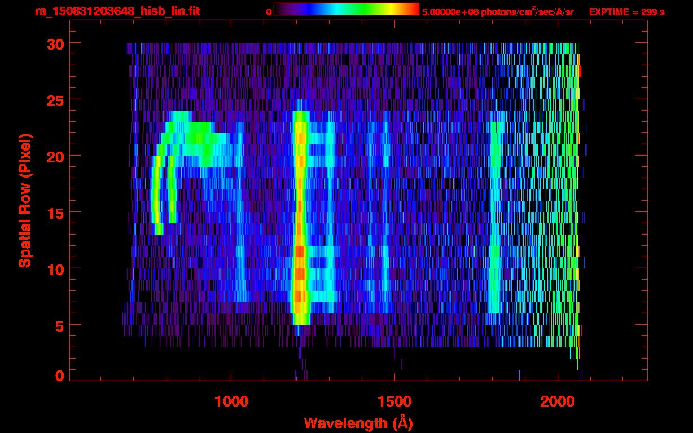This screenshot has width=693, height=433.
Task: Click the 1000 wavelength tick label
Action: pyautogui.click(x=231, y=401)
